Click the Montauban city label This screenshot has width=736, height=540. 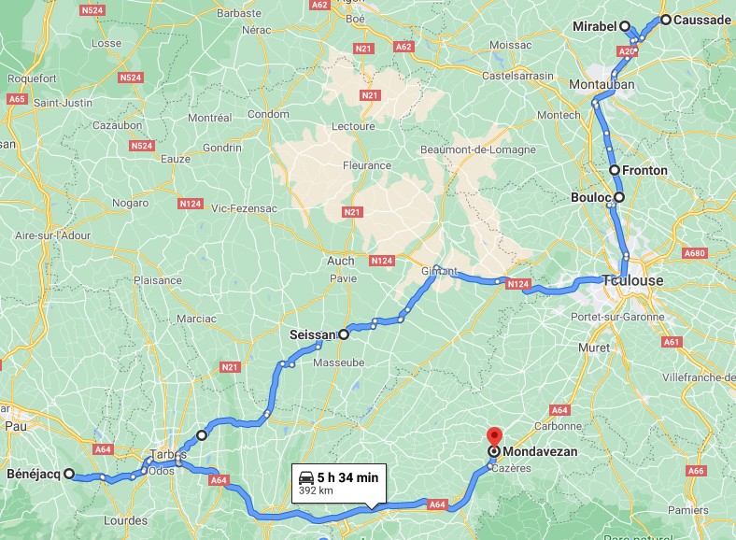(x=602, y=84)
